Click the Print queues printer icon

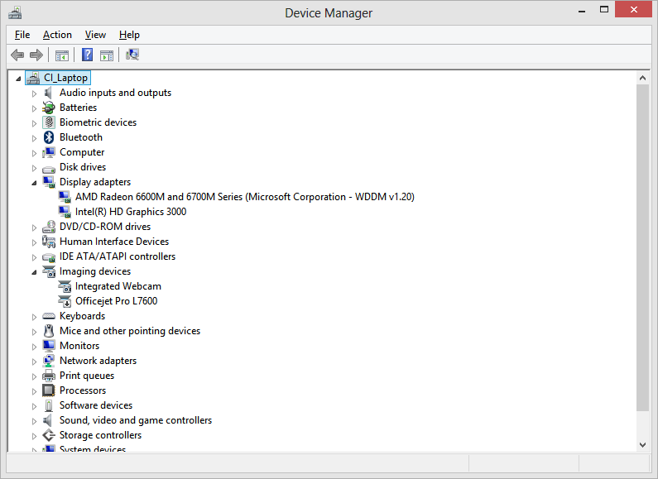tap(49, 376)
